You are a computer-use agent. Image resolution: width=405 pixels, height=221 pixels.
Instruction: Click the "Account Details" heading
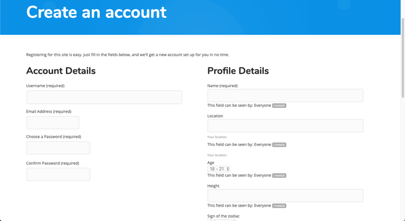61,71
